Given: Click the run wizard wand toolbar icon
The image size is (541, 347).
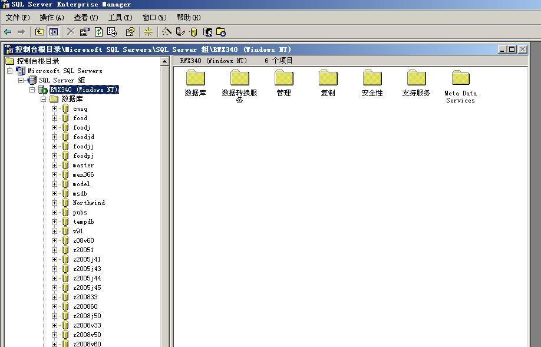Looking at the screenshot, I should (x=166, y=31).
